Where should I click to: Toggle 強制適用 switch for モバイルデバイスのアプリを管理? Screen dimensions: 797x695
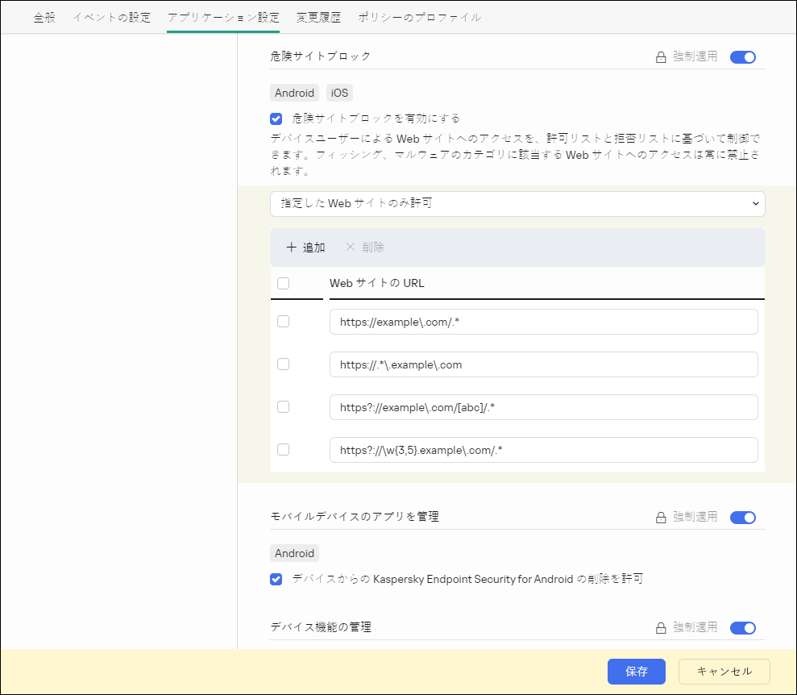(x=742, y=518)
